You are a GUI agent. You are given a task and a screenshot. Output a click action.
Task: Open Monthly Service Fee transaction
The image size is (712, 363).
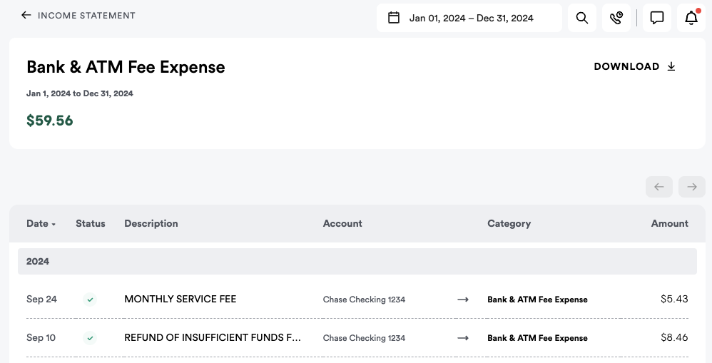180,300
